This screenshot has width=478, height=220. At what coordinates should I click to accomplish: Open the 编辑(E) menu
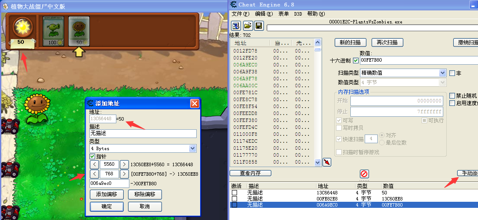[264, 14]
